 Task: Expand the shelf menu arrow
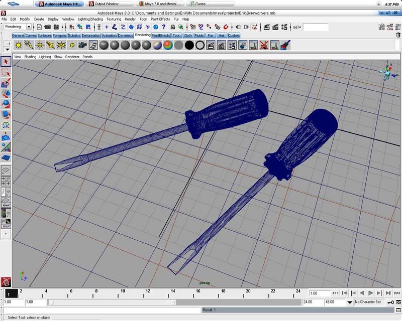(8, 50)
